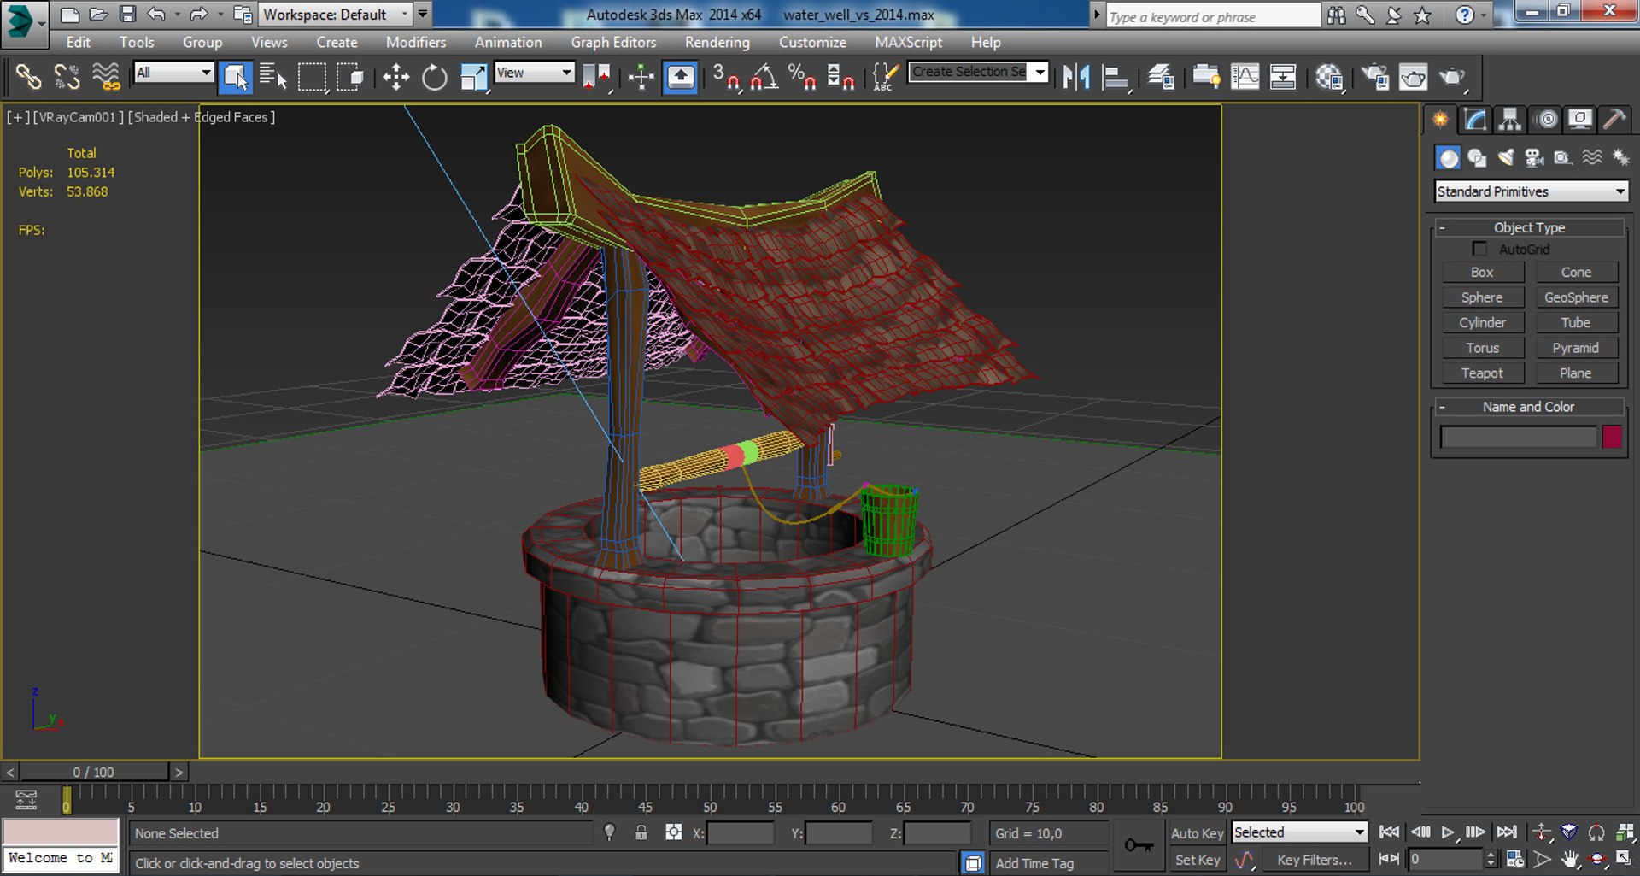
Task: Open the Utilities panel hammer icon
Action: (1614, 120)
